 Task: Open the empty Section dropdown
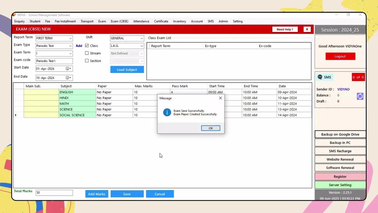[x=127, y=61]
